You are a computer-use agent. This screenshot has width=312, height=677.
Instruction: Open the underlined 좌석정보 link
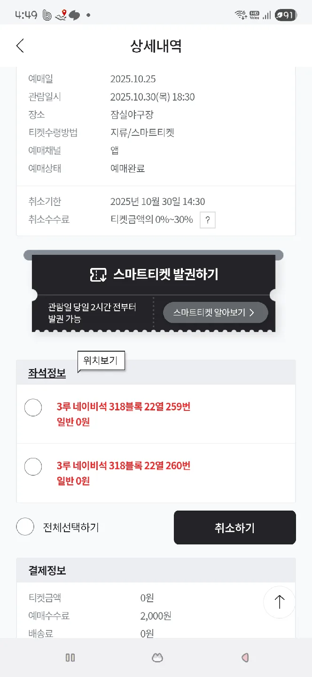click(x=47, y=373)
